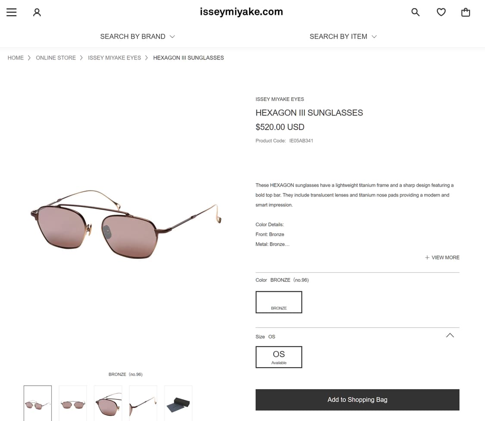Screen dimensions: 485x421
Task: Click the plus icon beside VIEW MORE
Action: 427,258
